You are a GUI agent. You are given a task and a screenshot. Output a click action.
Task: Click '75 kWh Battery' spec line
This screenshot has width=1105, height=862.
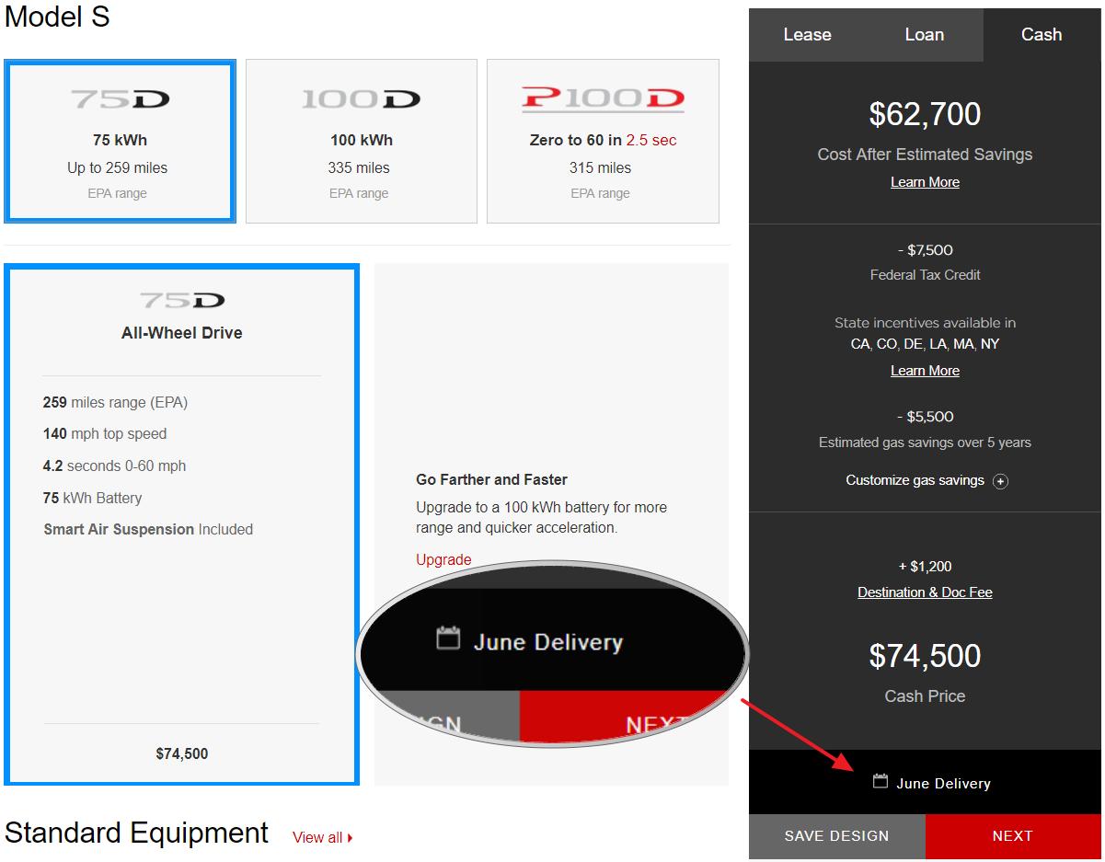[x=92, y=498]
